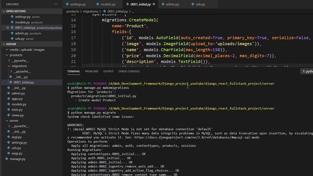Open __init__.py in server subfolder

(x=19, y=132)
